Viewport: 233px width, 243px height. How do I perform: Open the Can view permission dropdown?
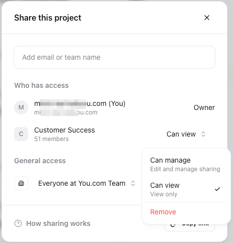pyautogui.click(x=186, y=134)
